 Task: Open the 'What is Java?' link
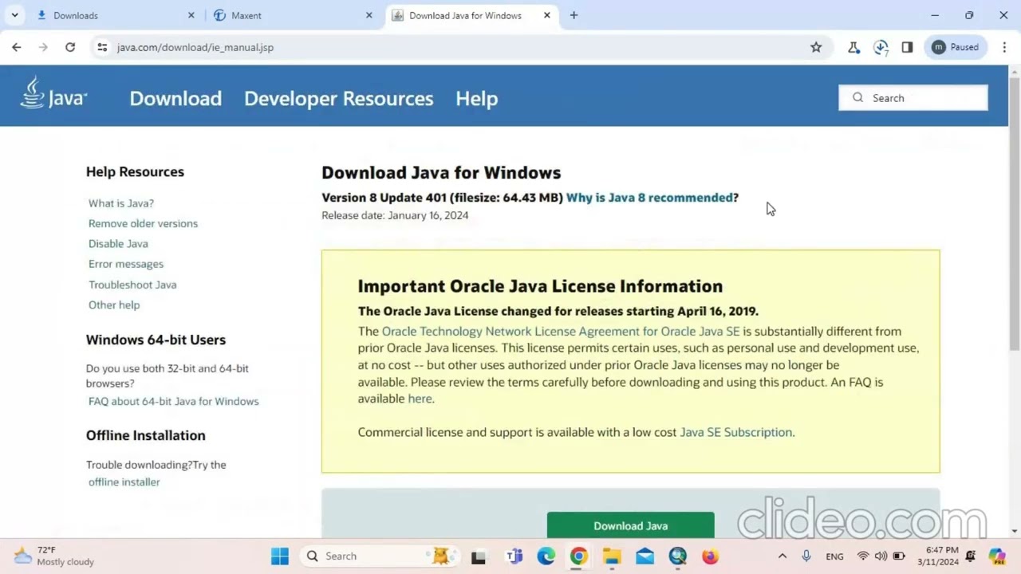pos(121,203)
